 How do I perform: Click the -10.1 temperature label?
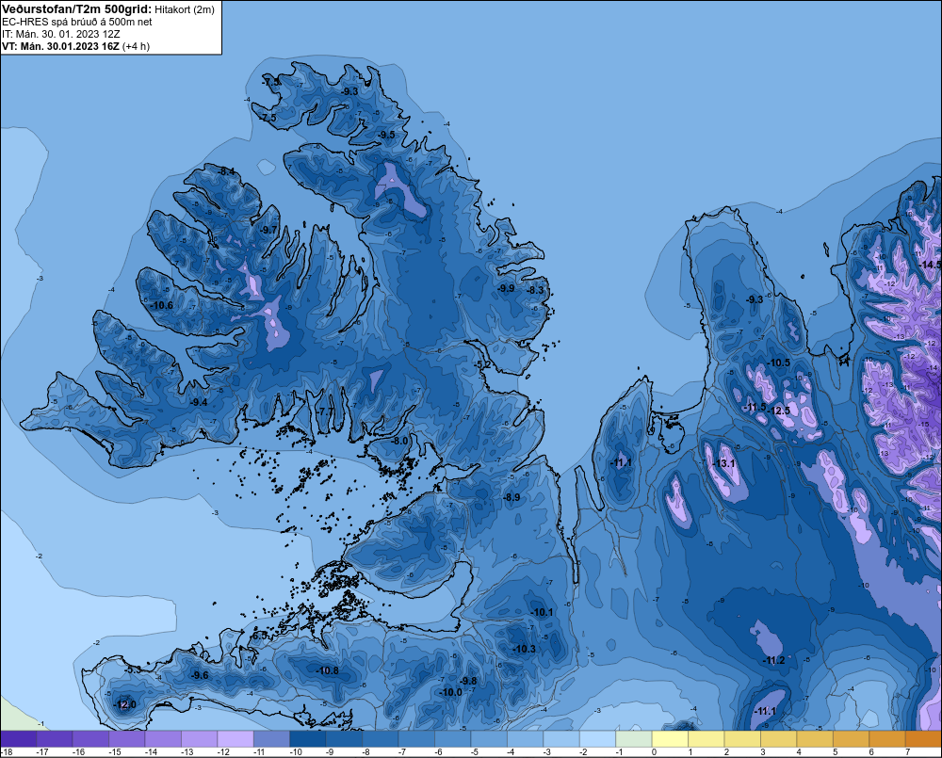pos(542,612)
